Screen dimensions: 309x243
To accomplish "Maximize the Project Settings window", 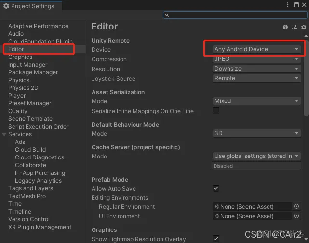I will 296,5.
